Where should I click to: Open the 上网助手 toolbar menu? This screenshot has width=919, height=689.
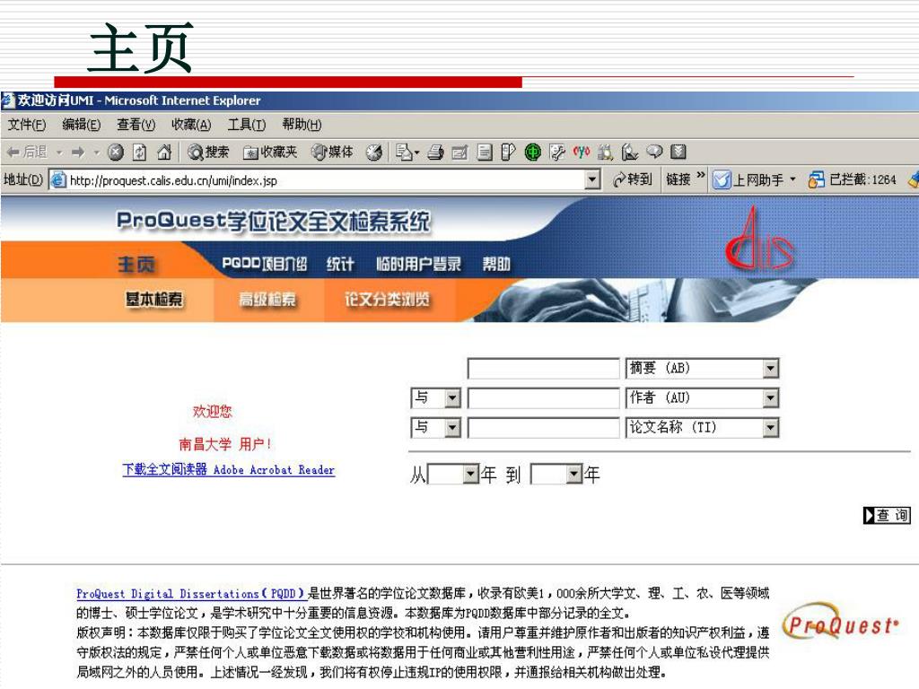(755, 179)
